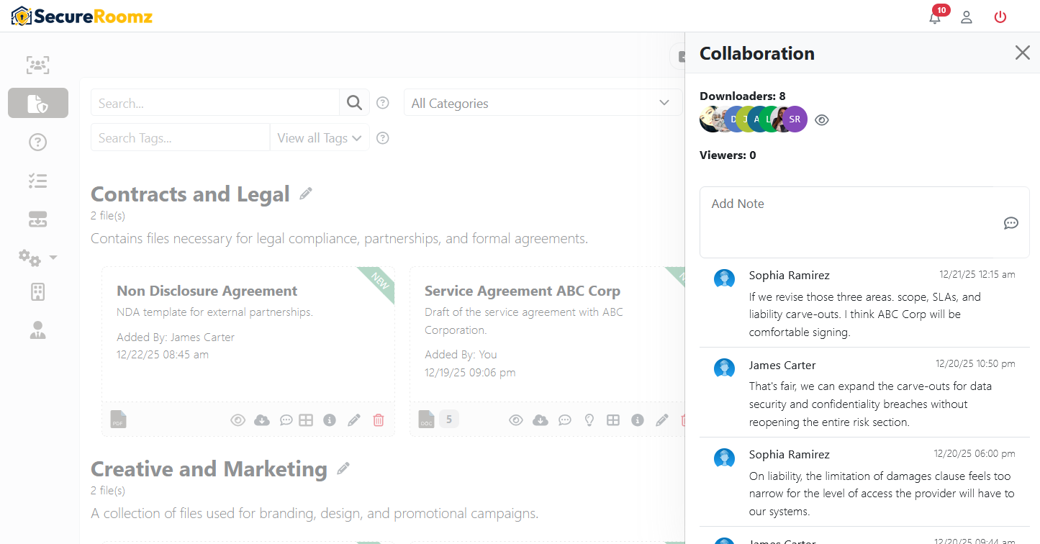Image resolution: width=1040 pixels, height=544 pixels.
Task: Click the red power logout icon
Action: tap(1000, 17)
